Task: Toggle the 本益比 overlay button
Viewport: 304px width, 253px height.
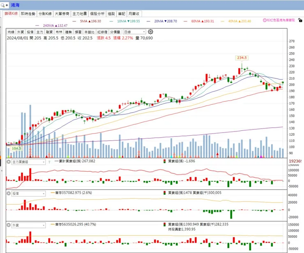Action: pos(90,32)
